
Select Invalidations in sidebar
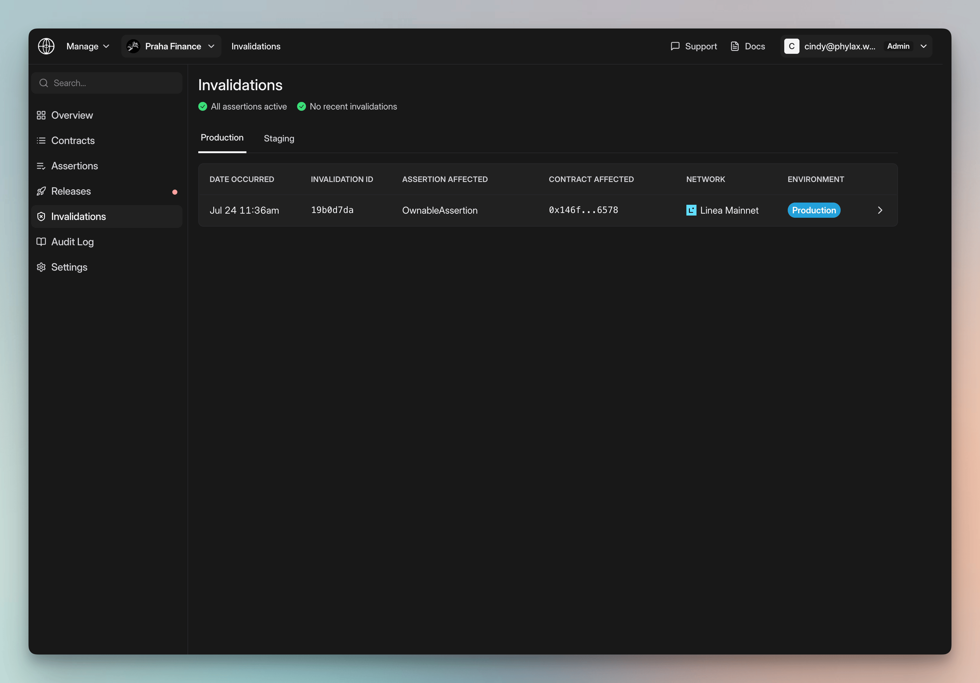(107, 216)
